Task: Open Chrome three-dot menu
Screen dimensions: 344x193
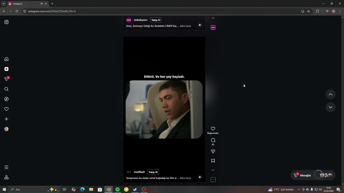Action: tap(340, 11)
